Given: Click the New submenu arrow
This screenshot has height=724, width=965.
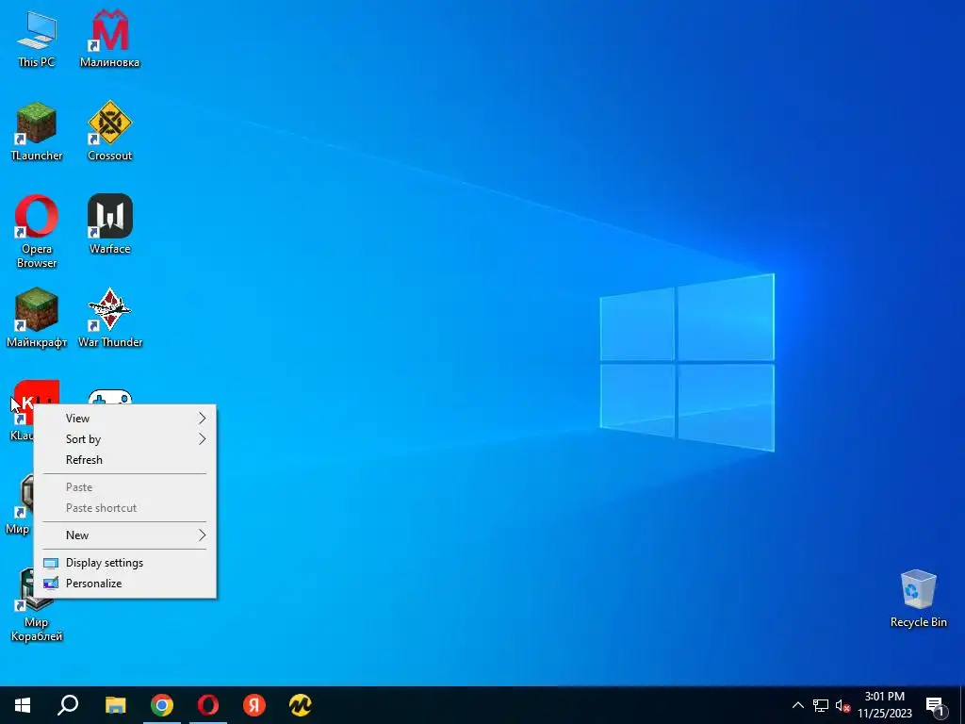Looking at the screenshot, I should (202, 535).
